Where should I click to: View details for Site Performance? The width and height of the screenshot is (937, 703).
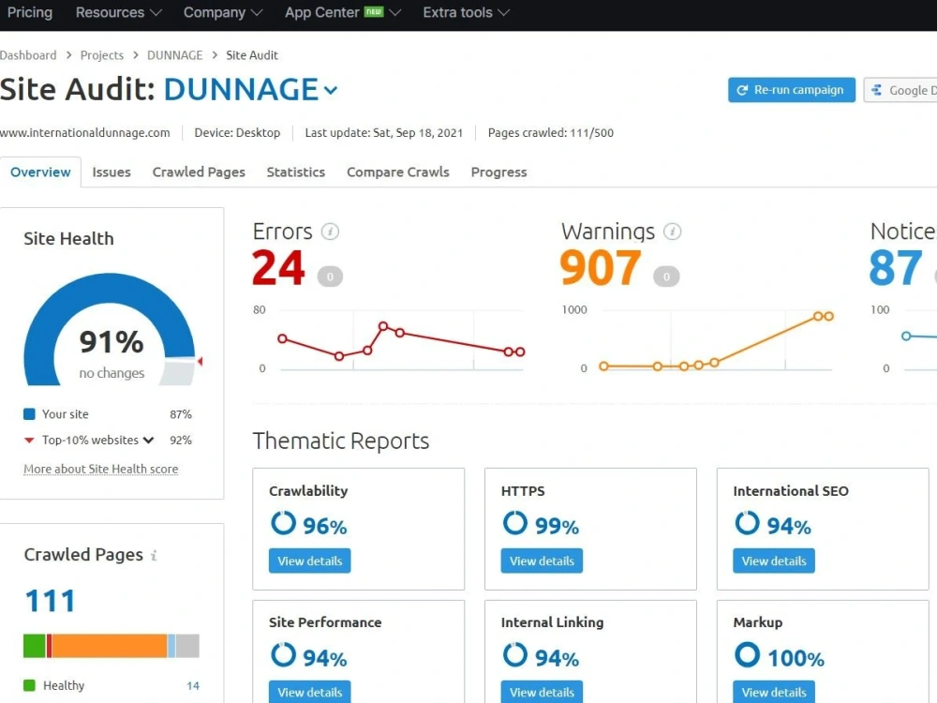coord(309,692)
